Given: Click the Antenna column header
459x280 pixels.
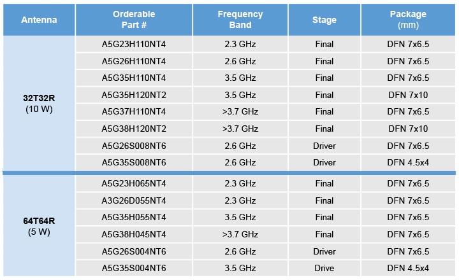Looking at the screenshot, I should (39, 20).
